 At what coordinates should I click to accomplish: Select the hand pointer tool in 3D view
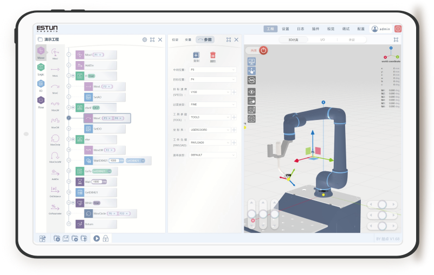tap(251, 71)
